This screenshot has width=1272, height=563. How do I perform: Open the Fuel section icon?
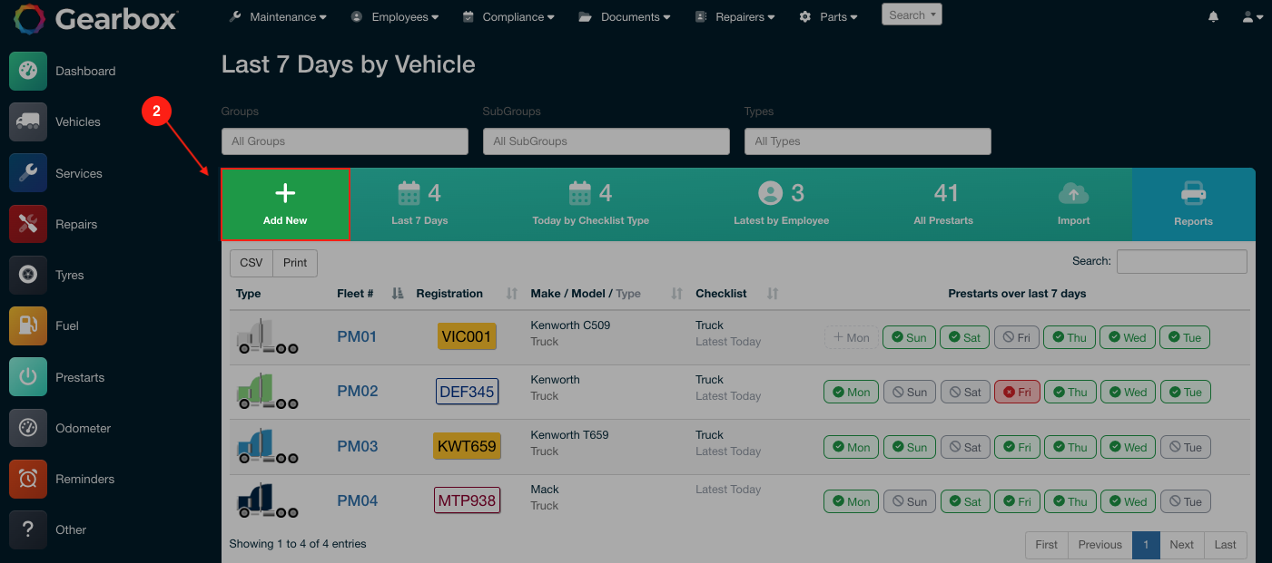tap(27, 325)
